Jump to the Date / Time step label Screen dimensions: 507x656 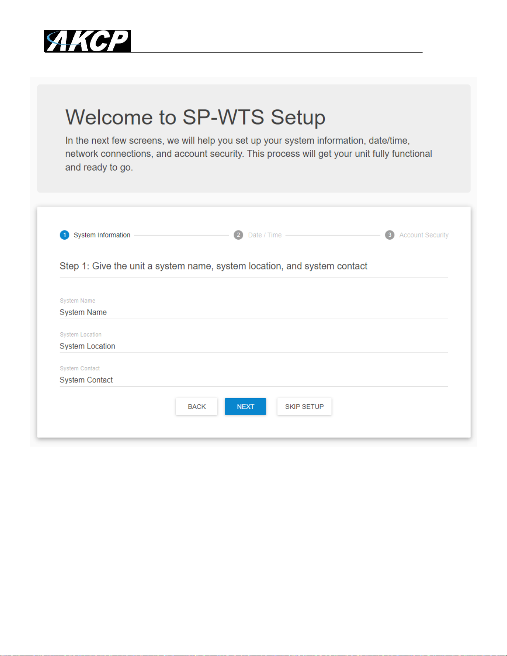click(x=264, y=235)
